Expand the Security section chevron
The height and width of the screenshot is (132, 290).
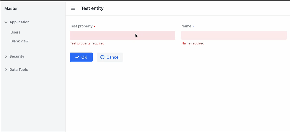click(6, 56)
